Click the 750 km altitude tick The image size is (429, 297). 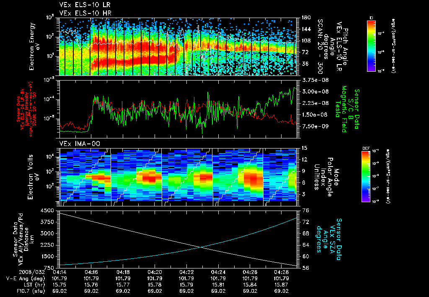49,268
